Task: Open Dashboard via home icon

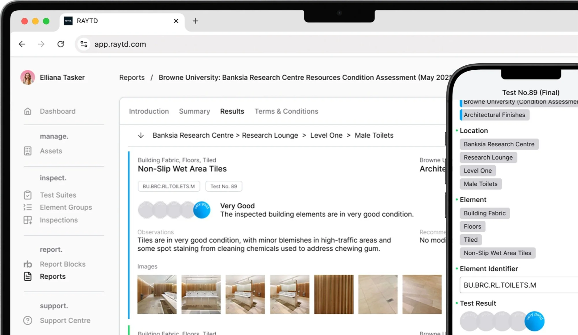Action: click(27, 111)
